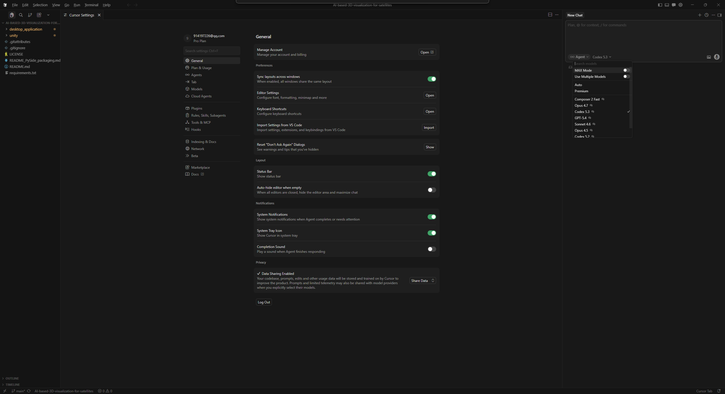Open editor more actions ellipsis
This screenshot has height=394, width=725.
coord(557,15)
